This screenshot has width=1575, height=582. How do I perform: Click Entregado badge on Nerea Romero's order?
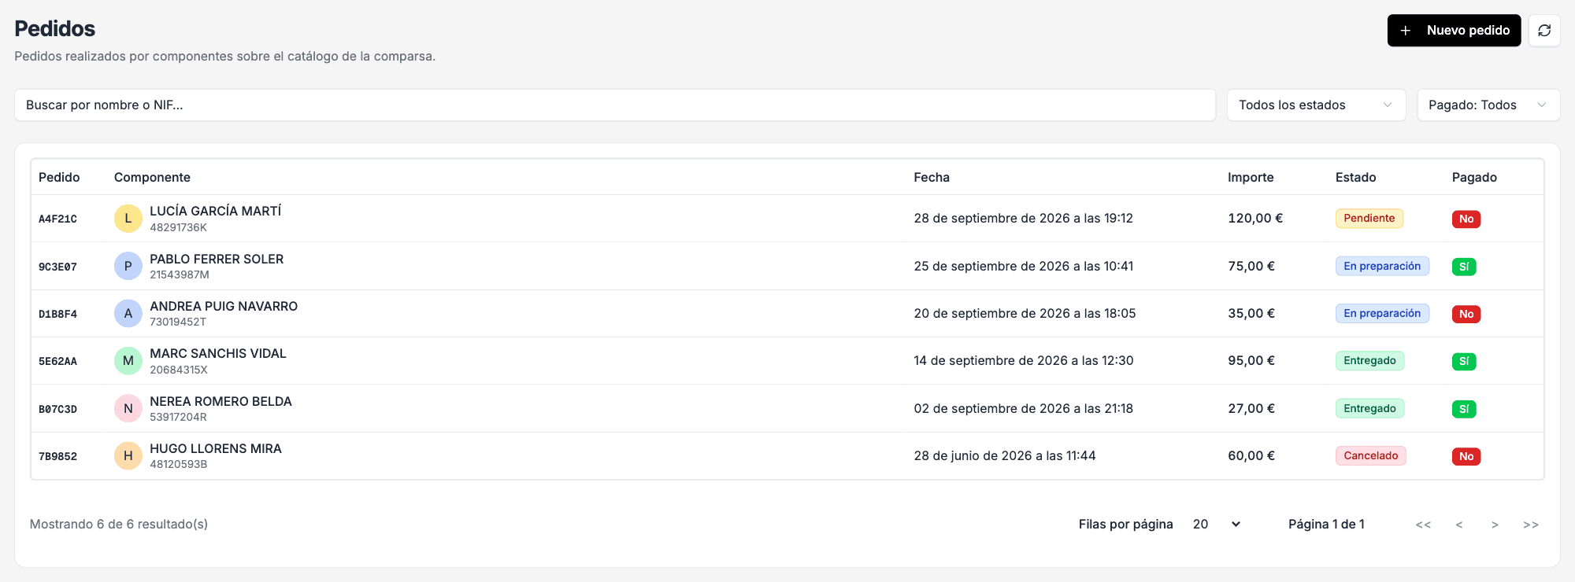1369,408
